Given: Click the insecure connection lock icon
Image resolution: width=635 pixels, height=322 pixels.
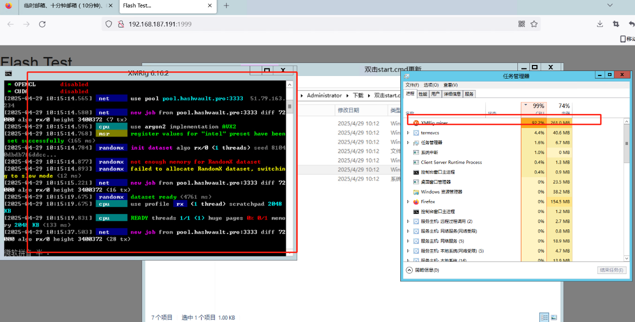Looking at the screenshot, I should [x=121, y=24].
